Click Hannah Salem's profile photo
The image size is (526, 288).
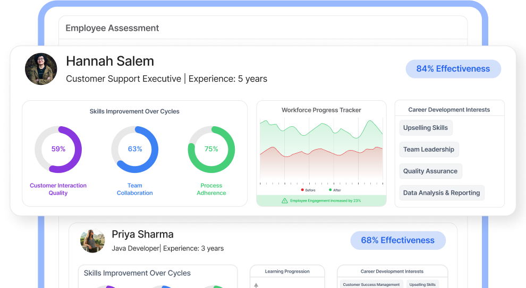click(41, 69)
